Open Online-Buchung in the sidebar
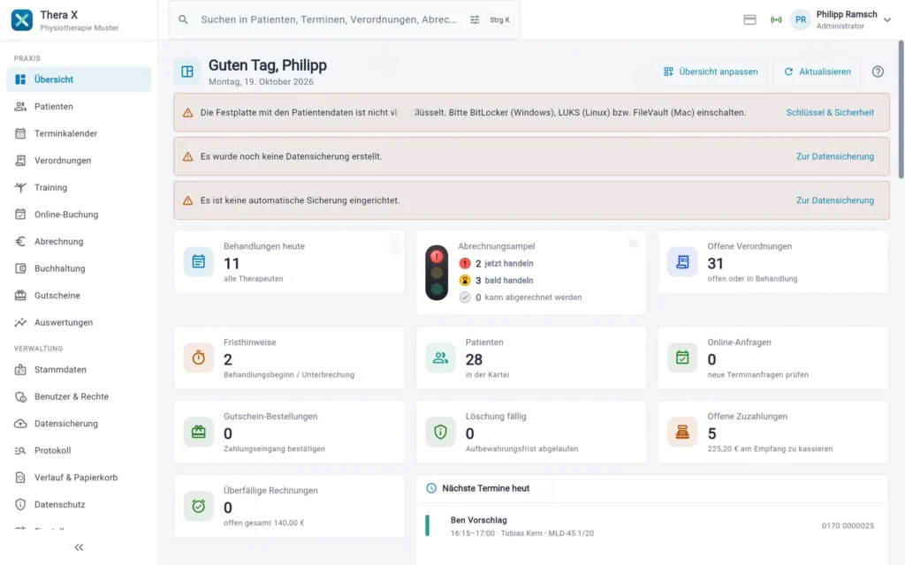 (79, 215)
